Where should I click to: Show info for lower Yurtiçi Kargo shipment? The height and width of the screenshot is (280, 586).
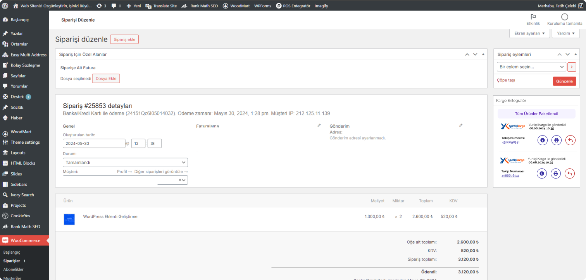[542, 173]
